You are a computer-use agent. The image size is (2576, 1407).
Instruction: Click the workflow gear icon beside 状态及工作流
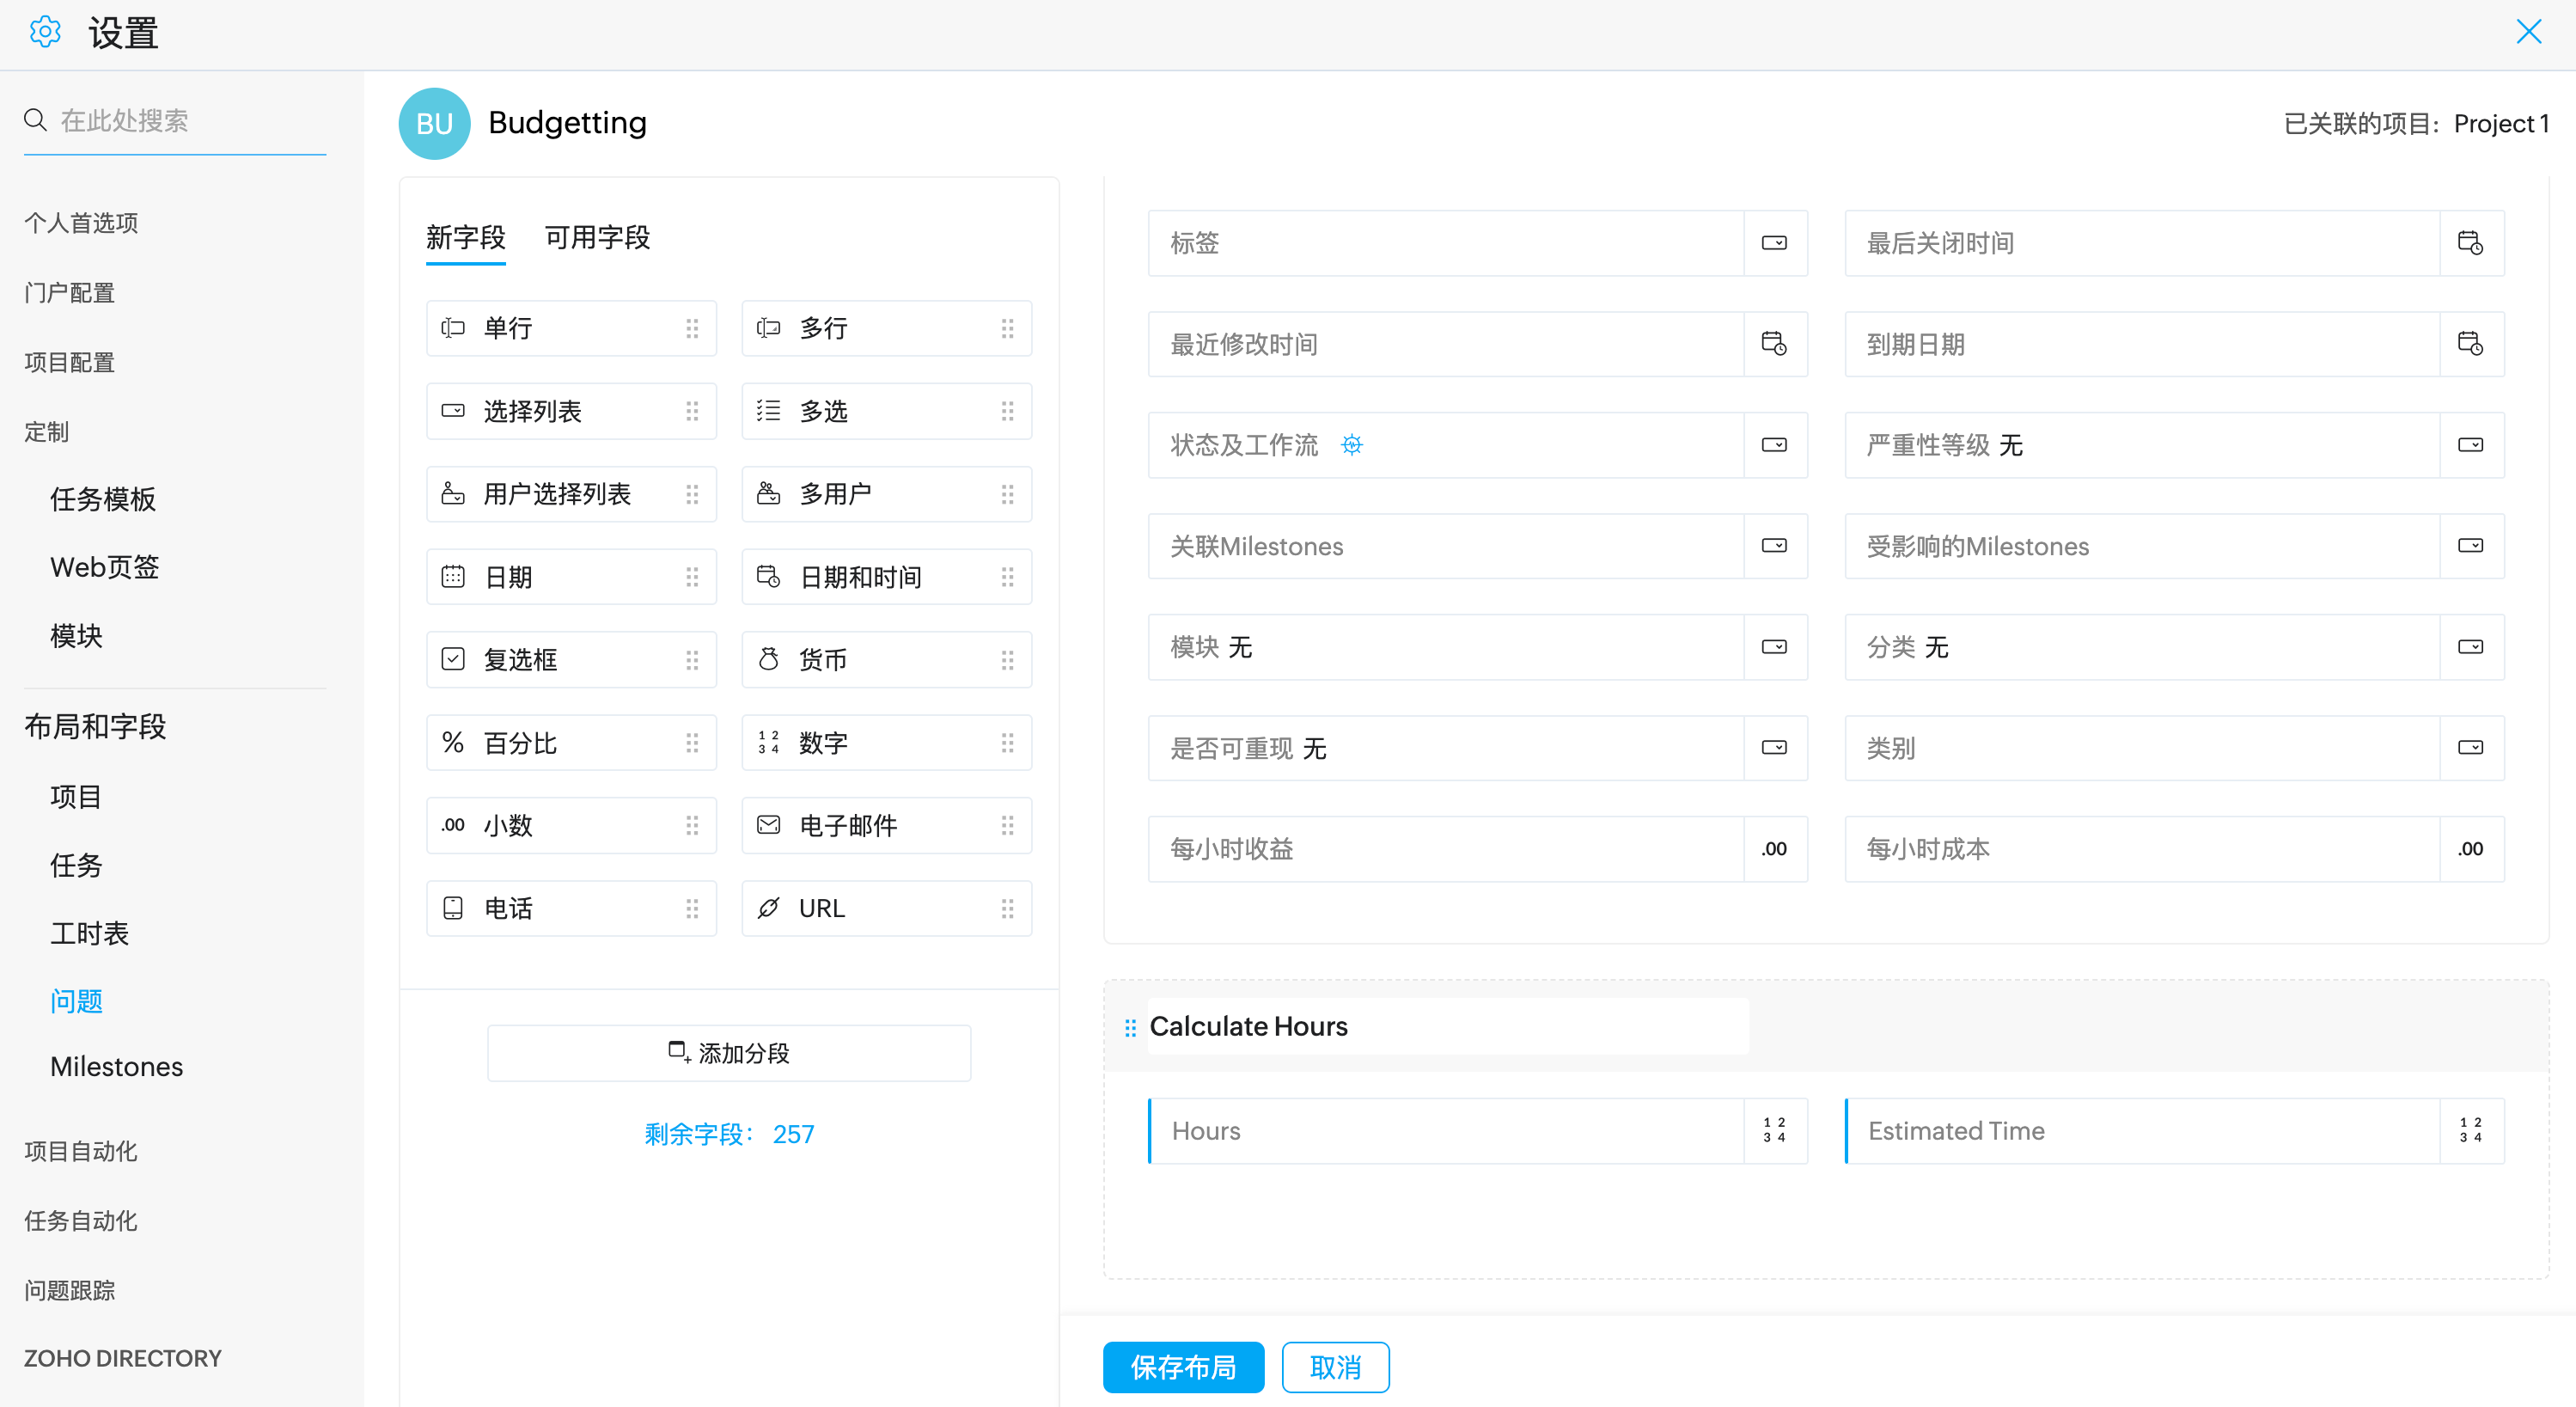click(x=1351, y=445)
